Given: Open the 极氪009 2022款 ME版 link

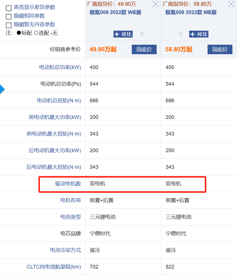Looking at the screenshot, I should coord(191,12).
